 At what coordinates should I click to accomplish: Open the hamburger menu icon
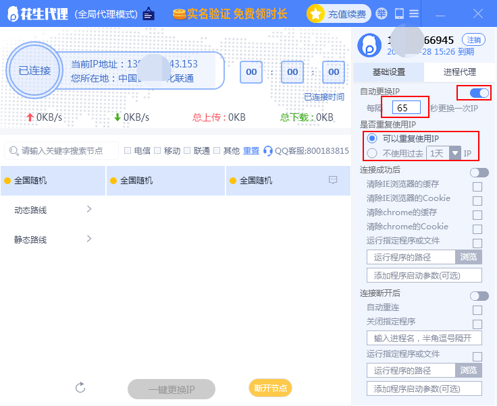(414, 13)
